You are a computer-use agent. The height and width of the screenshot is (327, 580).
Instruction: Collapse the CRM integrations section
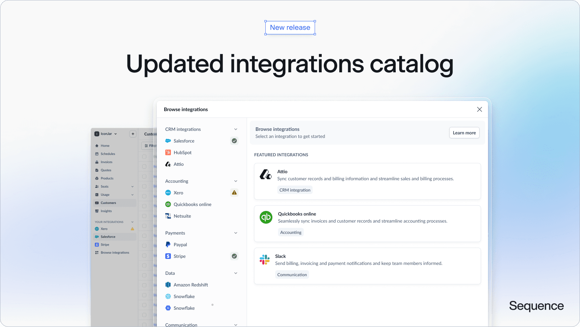[236, 129]
